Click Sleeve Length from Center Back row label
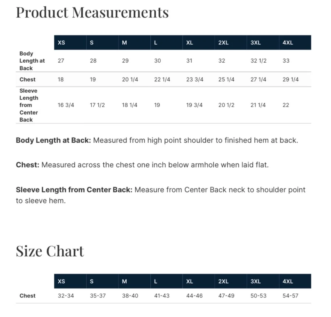The width and height of the screenshot is (331, 317). 29,105
